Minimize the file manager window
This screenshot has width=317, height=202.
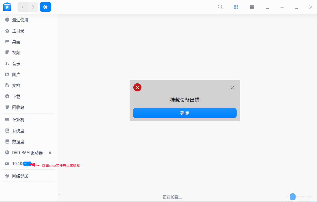pyautogui.click(x=282, y=7)
